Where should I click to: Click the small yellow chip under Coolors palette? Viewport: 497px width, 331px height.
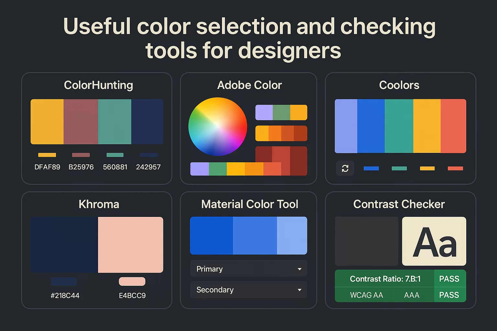coord(427,168)
